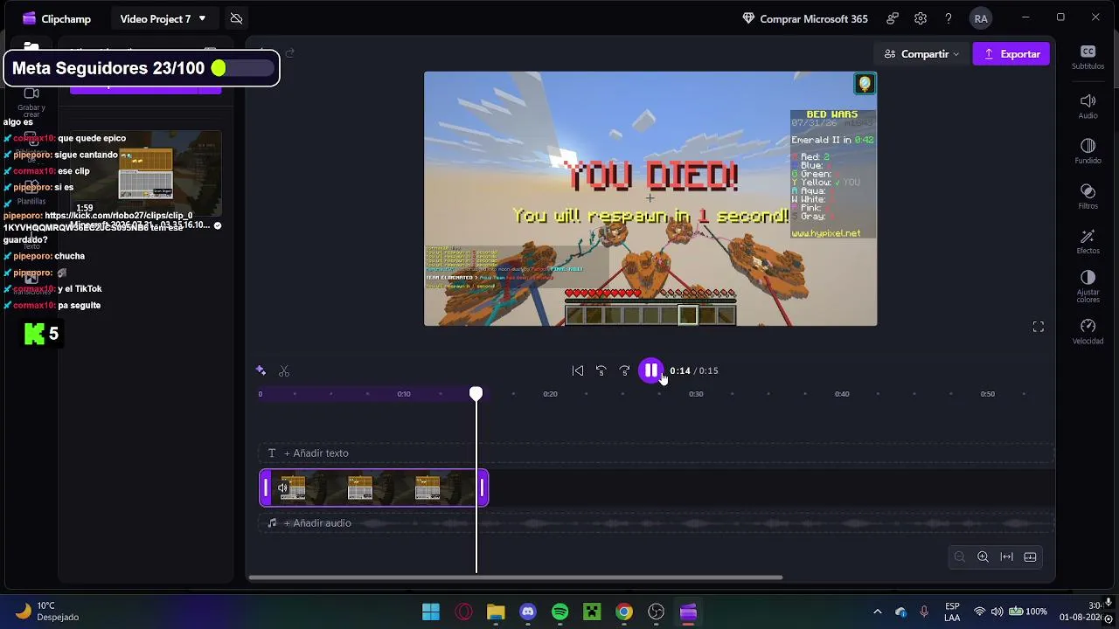Screen dimensions: 1119x629
Task: Click the timeline horizontal scrollbar
Action: coord(516,577)
